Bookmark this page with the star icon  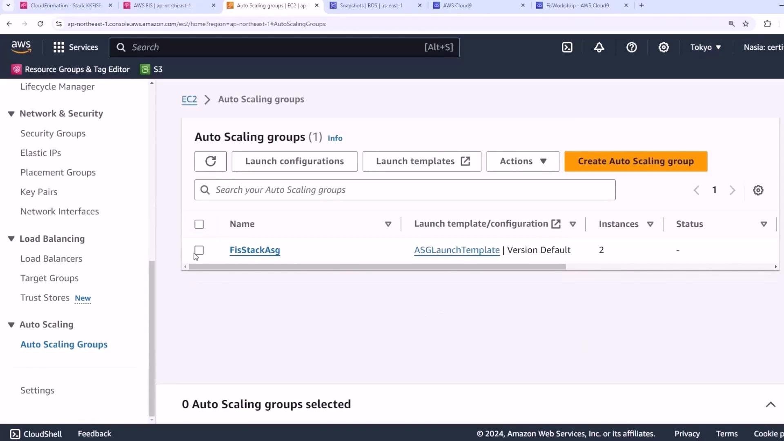pos(746,24)
